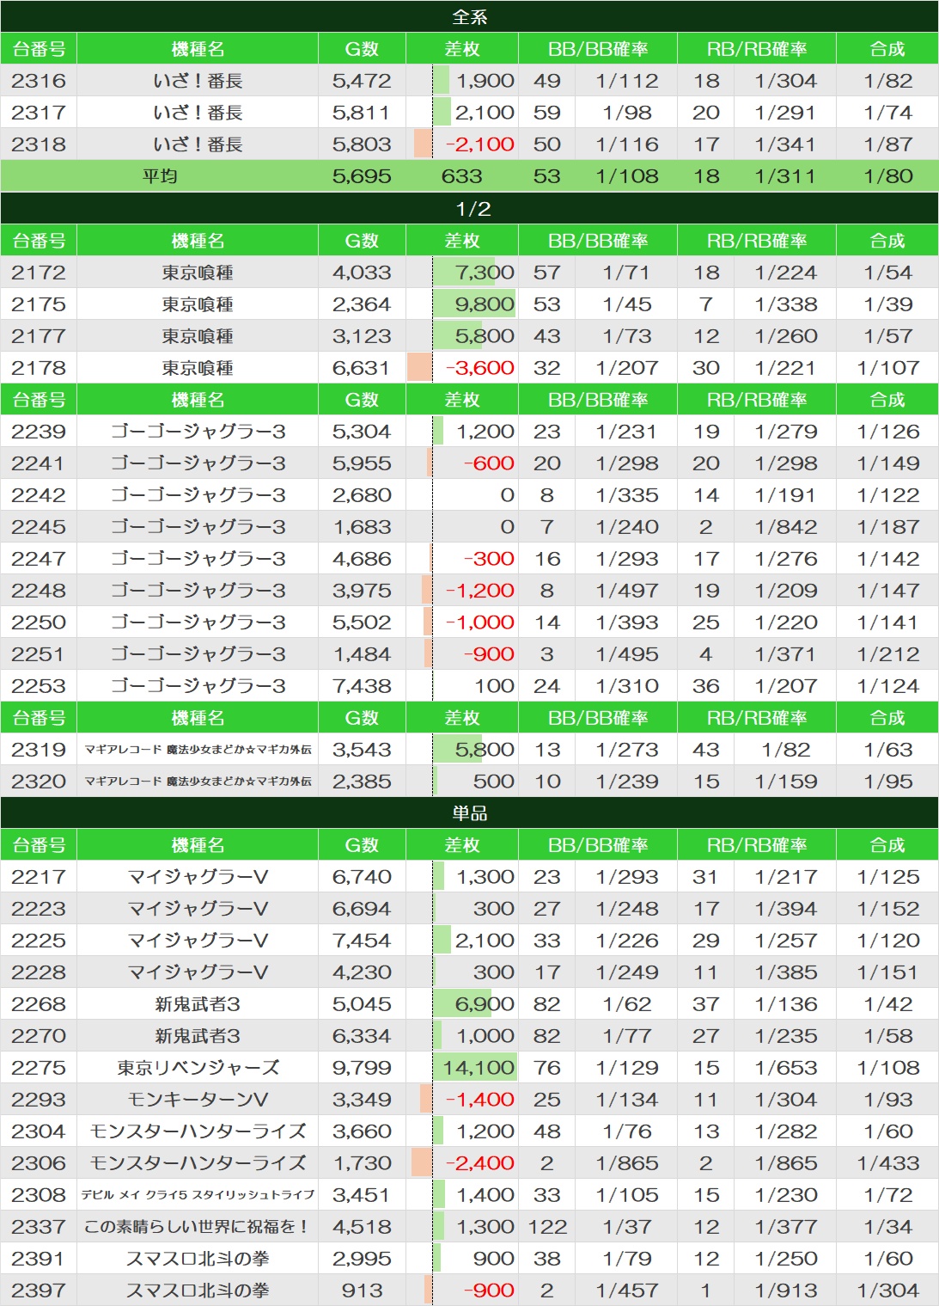Click この素晴らしい世界に祝福を！ machine name
Screen dimensions: 939x1306
(198, 1227)
